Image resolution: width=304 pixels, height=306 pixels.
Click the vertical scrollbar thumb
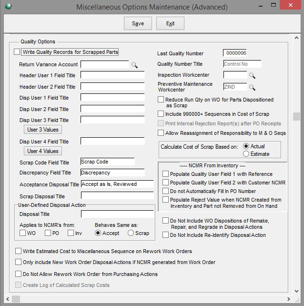pos(296,116)
